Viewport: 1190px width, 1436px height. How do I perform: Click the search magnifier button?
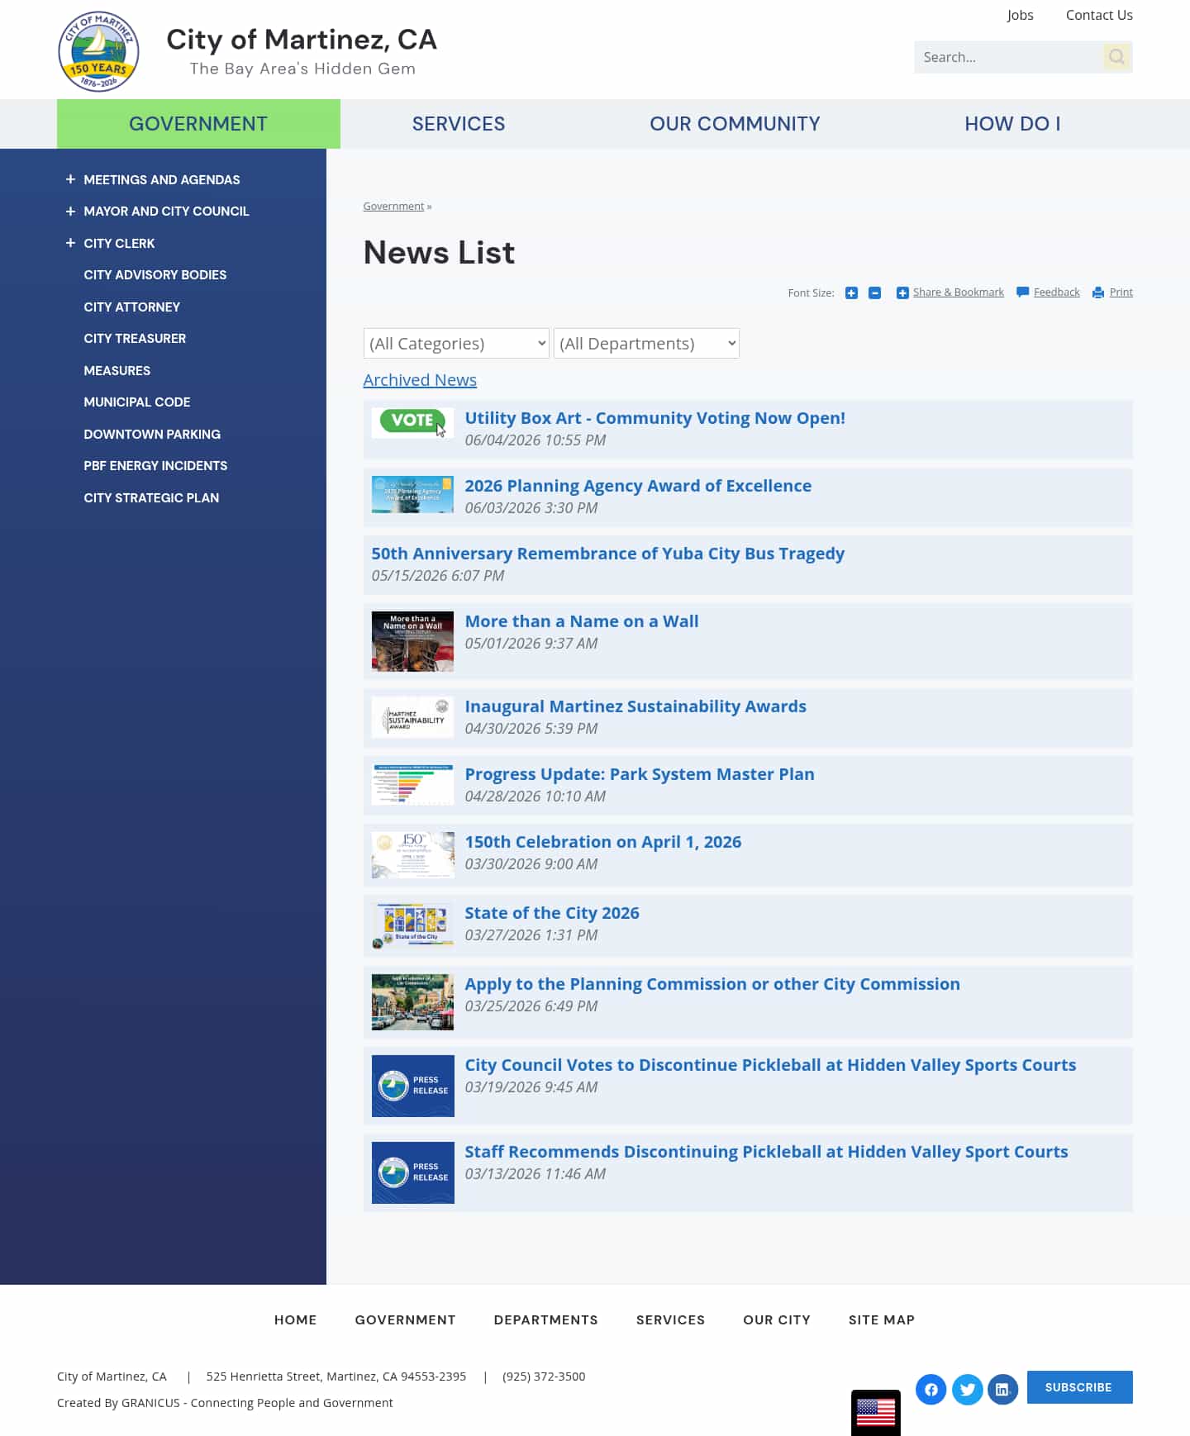(x=1117, y=57)
